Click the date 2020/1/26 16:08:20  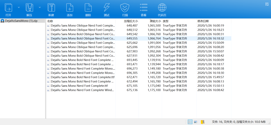click(x=211, y=47)
